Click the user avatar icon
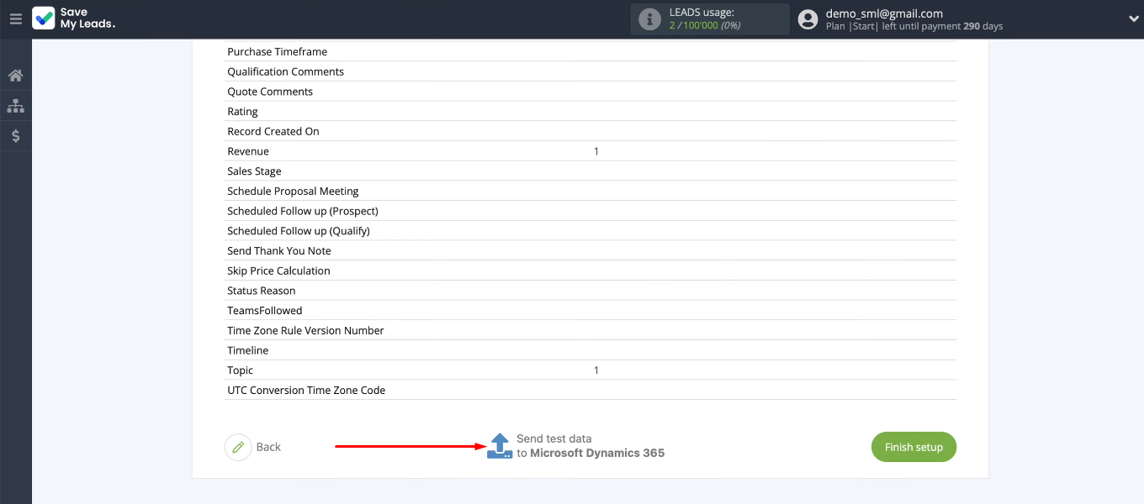1144x504 pixels. click(808, 19)
